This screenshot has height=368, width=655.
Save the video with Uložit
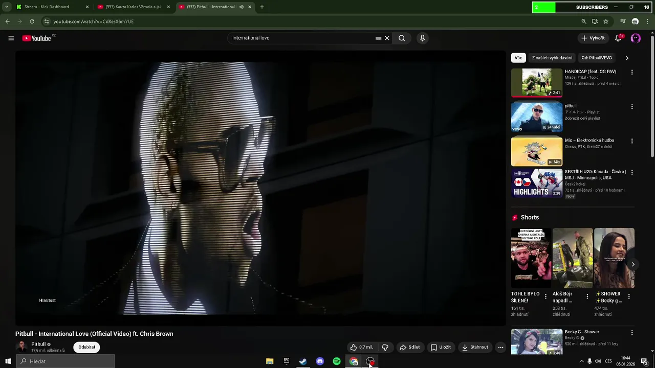coord(441,347)
